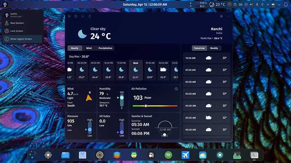Expand the hidden system tray arrow

click(279, 5)
